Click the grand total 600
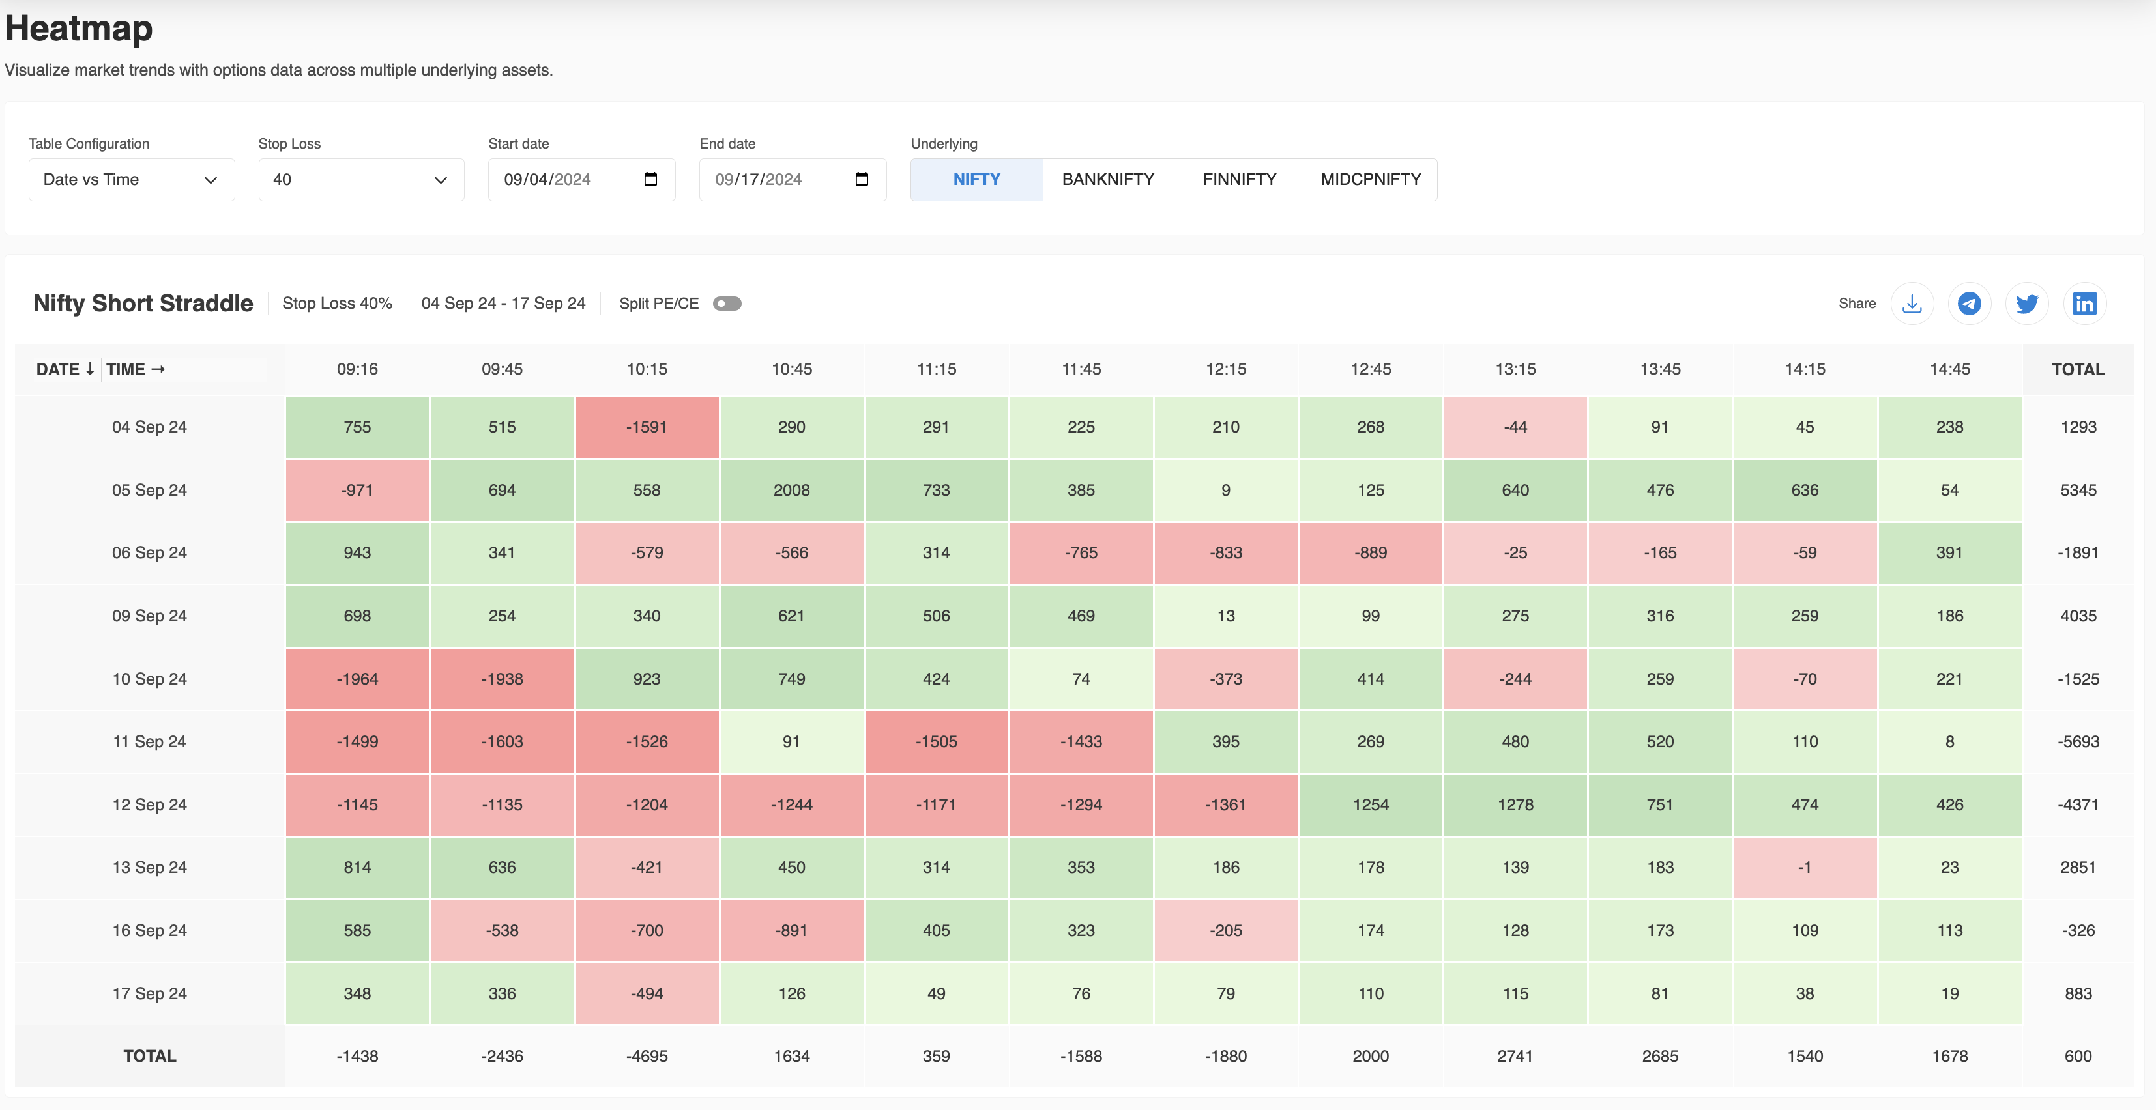Screen dimensions: 2156x1110 2078,1057
